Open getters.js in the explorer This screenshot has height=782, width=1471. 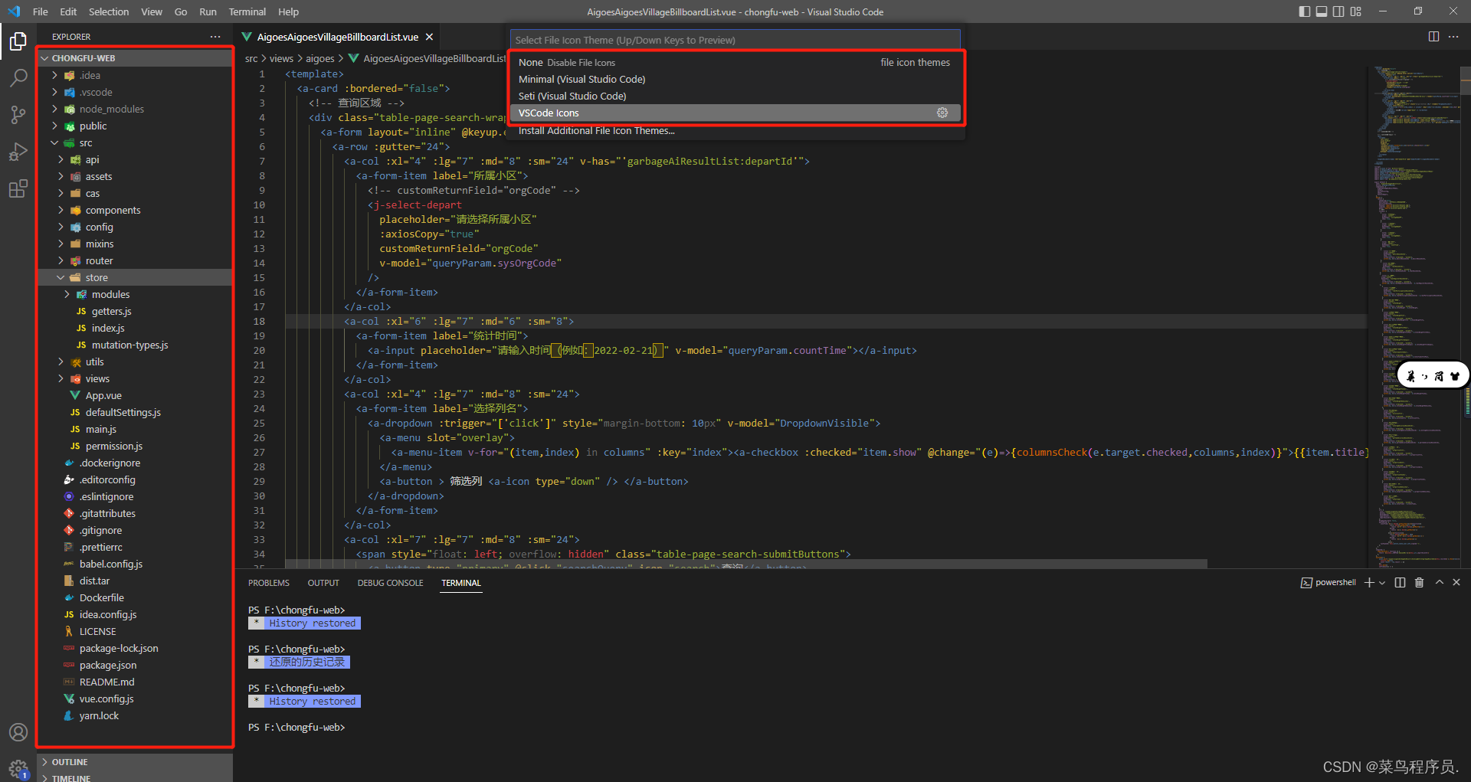click(x=136, y=311)
